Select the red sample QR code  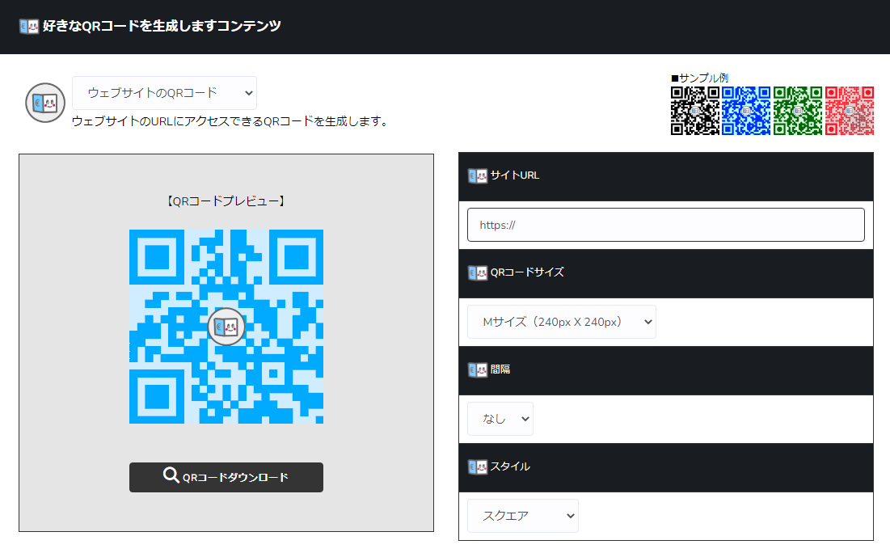849,111
